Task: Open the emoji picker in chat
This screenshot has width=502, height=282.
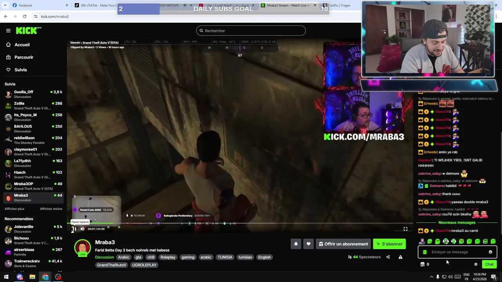Action: pyautogui.click(x=490, y=252)
